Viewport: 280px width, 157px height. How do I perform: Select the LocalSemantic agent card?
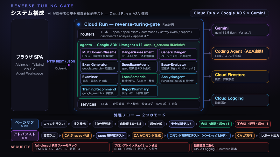(x=139, y=79)
